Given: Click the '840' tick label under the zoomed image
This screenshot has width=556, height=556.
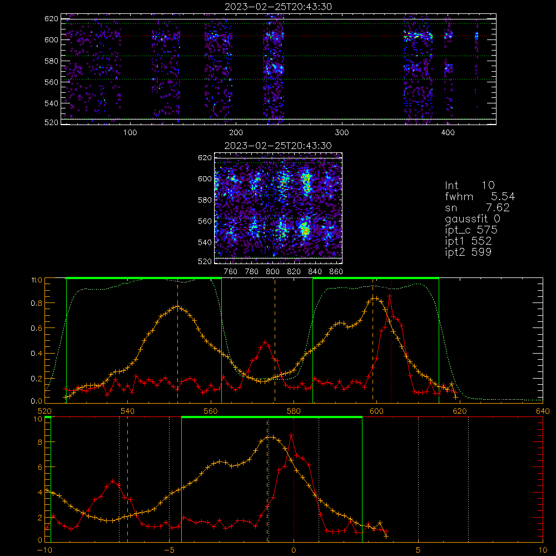Looking at the screenshot, I should (315, 272).
